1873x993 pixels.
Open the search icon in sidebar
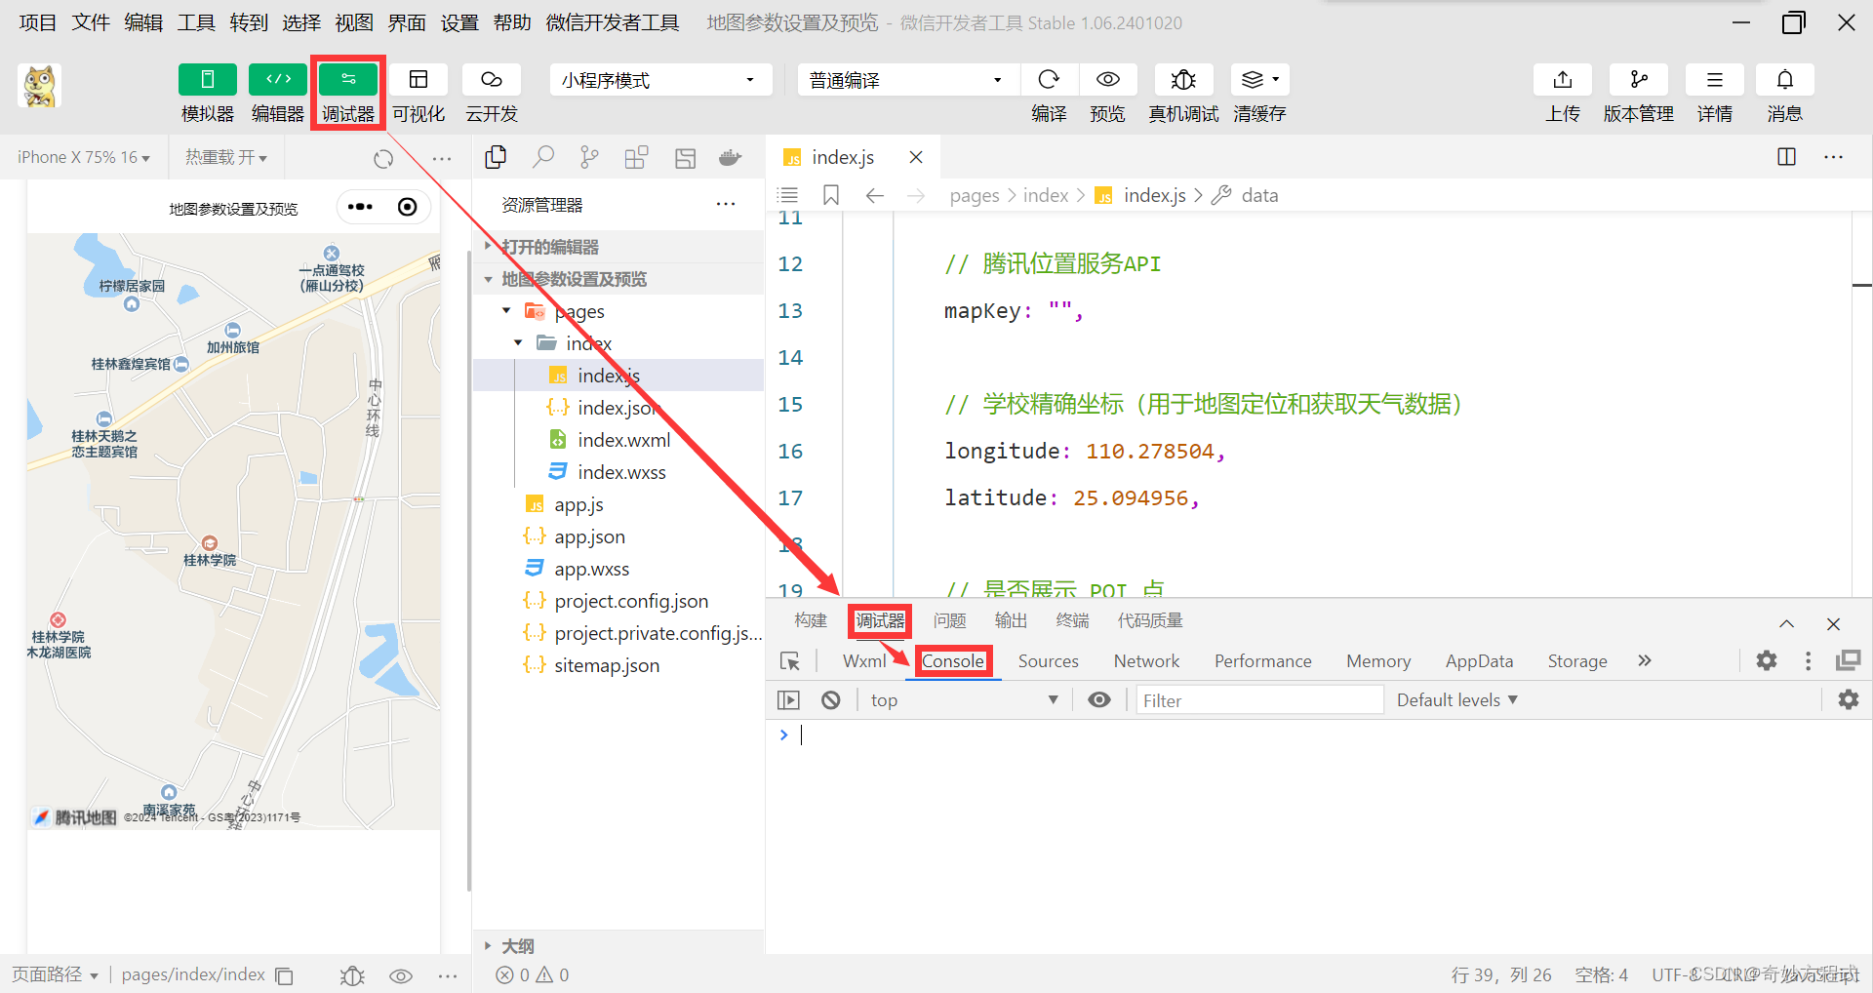[x=543, y=157]
